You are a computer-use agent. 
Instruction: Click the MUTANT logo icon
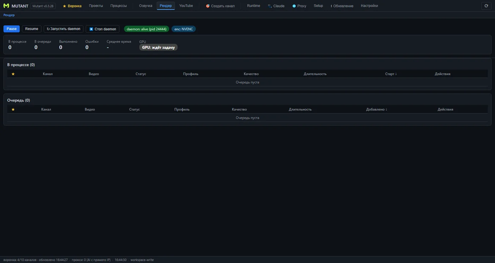6,6
